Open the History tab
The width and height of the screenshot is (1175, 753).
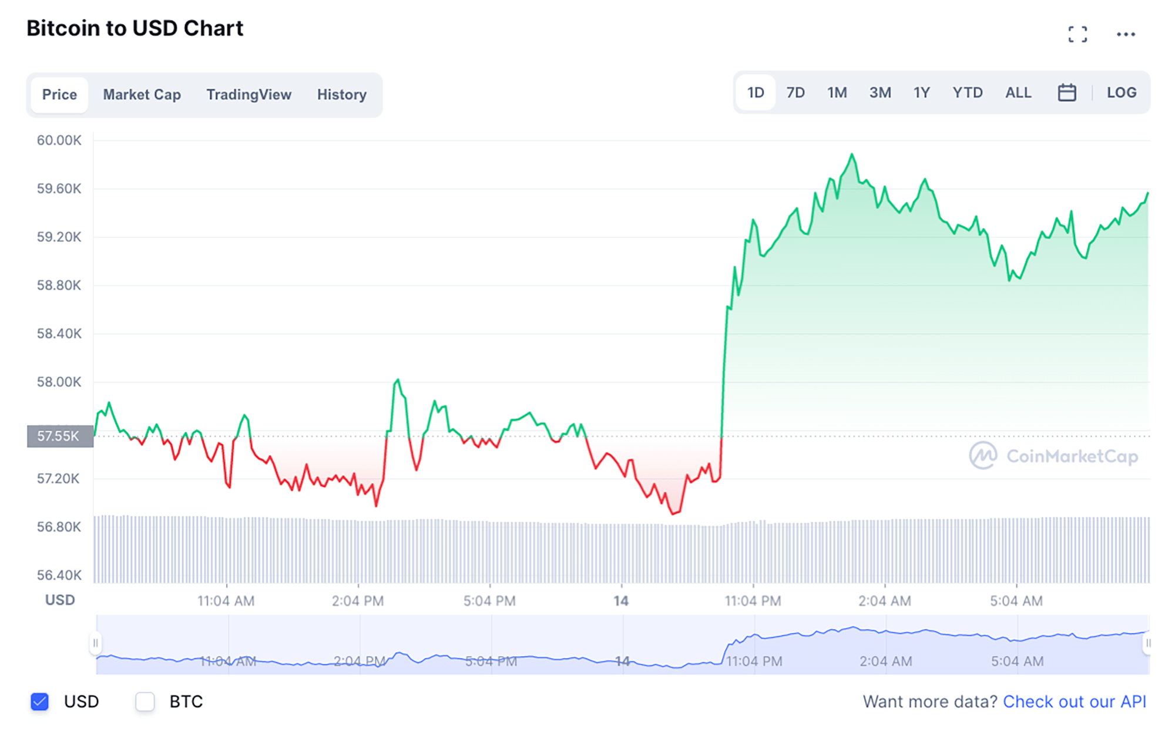[x=342, y=95]
